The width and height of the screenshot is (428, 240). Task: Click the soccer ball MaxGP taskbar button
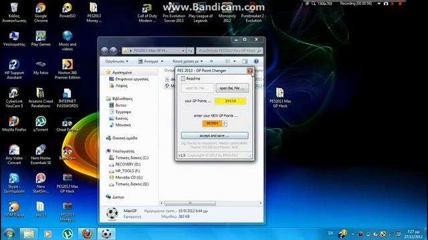[x=106, y=233]
